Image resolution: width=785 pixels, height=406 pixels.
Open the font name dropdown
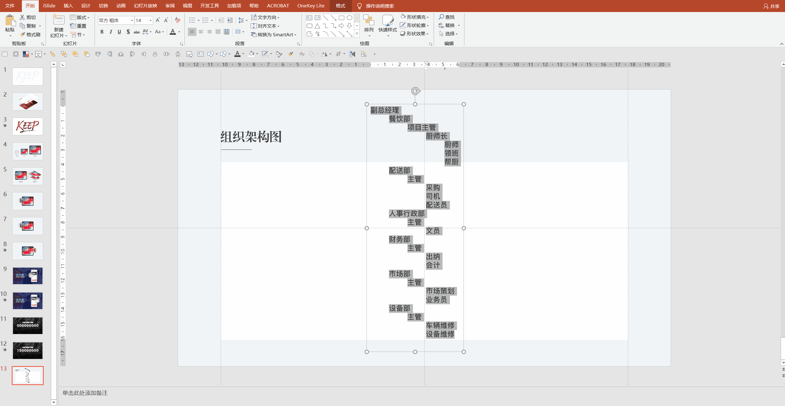(x=132, y=20)
